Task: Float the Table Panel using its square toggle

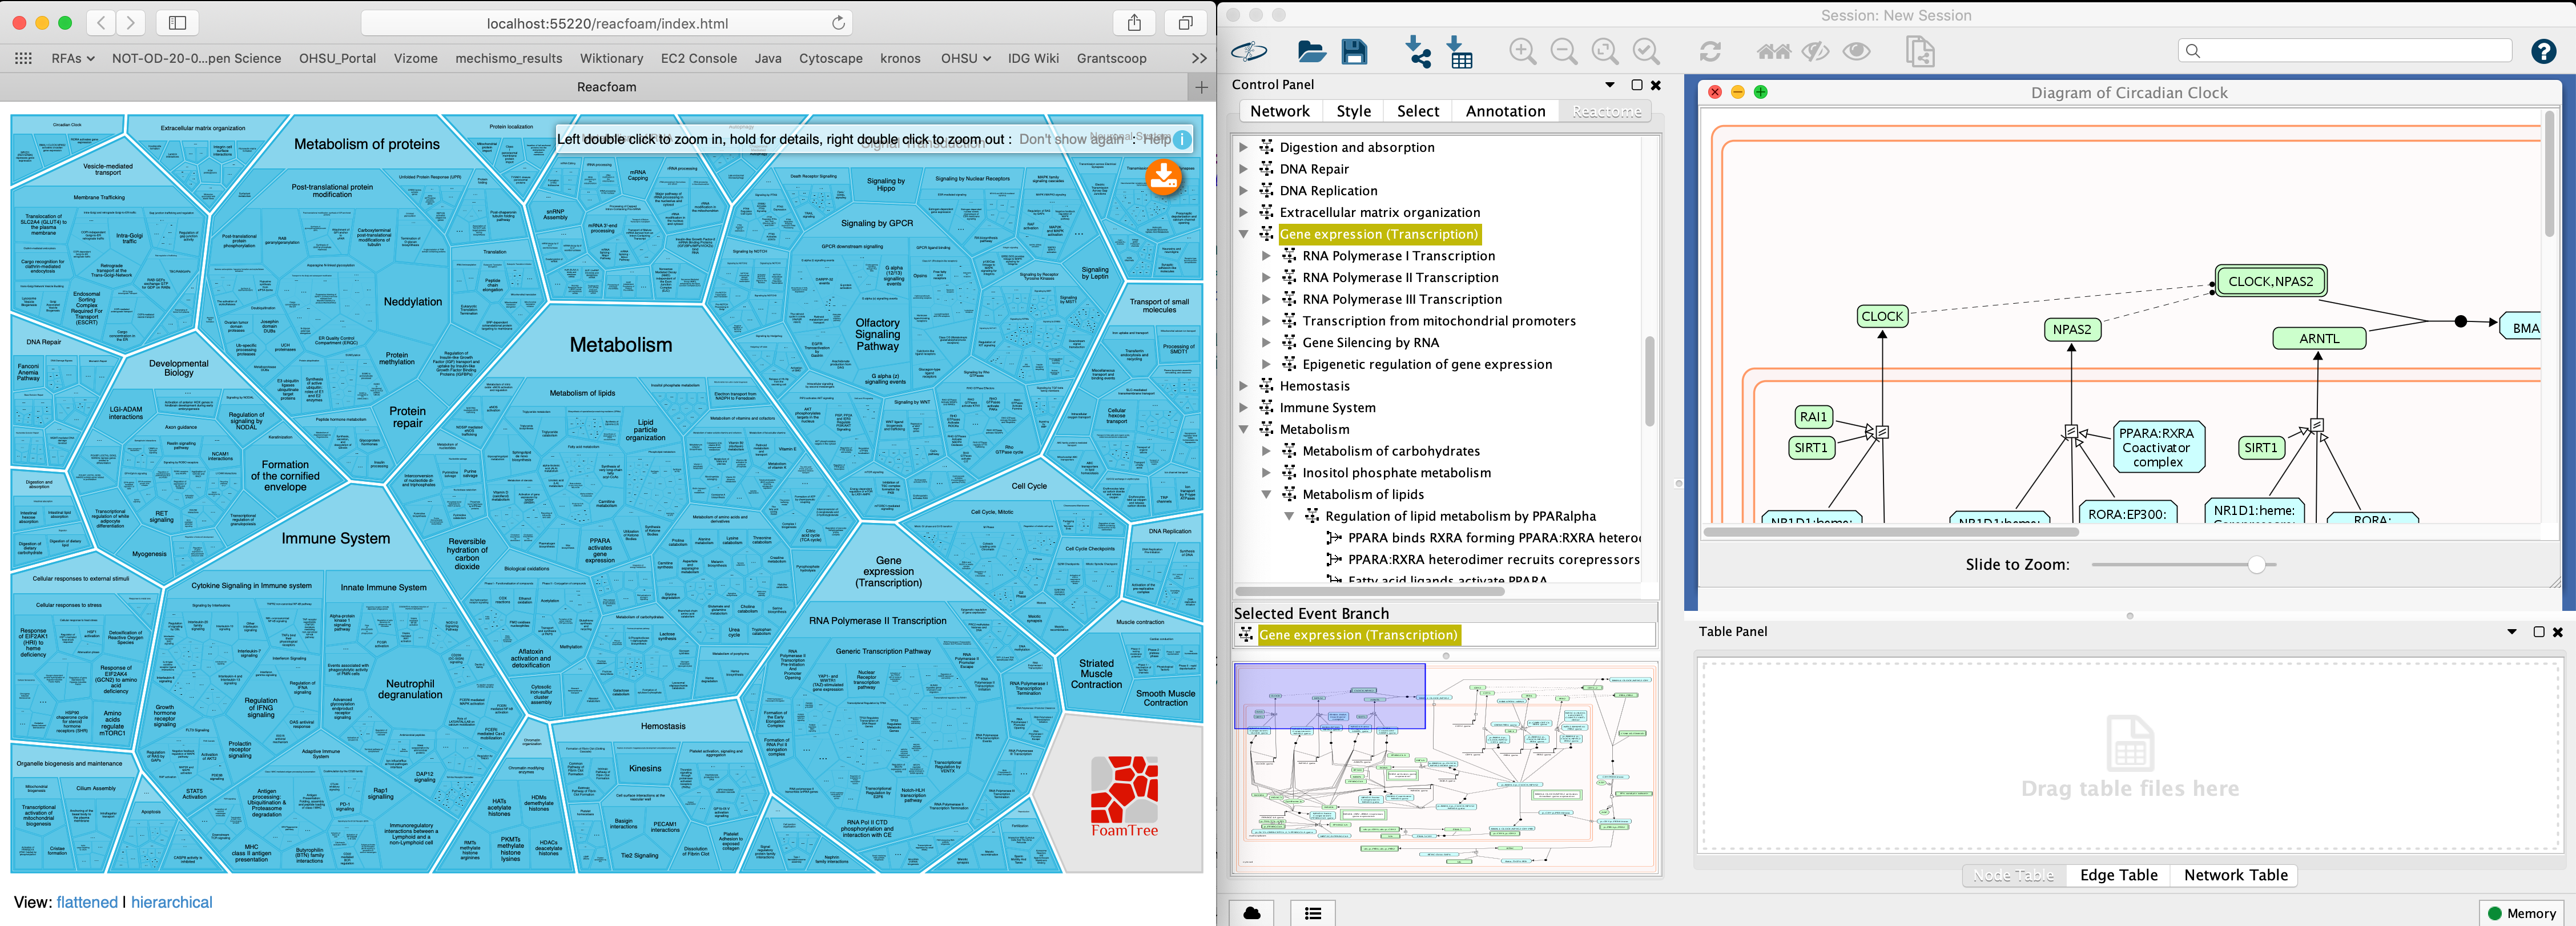Action: pyautogui.click(x=2538, y=632)
